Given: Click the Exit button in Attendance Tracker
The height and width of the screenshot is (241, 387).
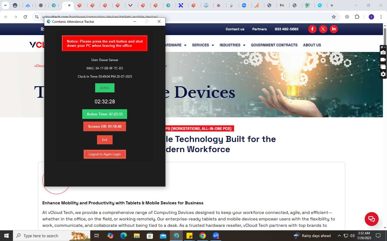Looking at the screenshot, I should coord(105,140).
